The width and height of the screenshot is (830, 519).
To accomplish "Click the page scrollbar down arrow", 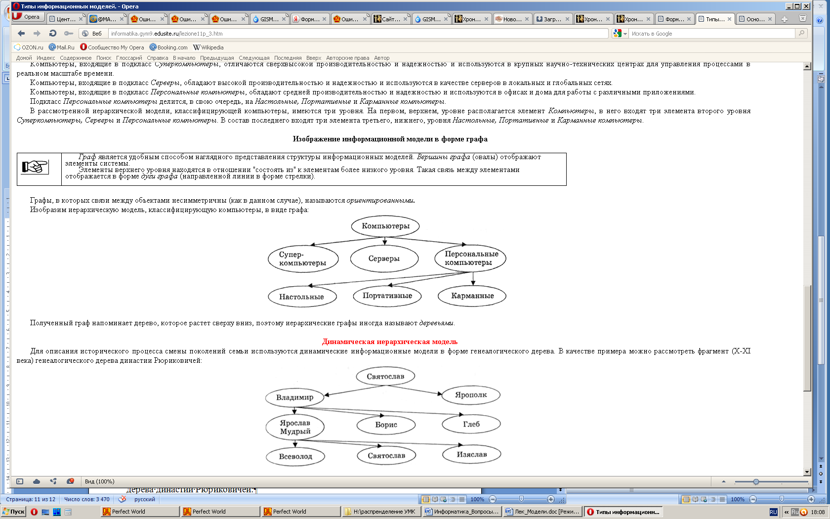I will click(807, 472).
